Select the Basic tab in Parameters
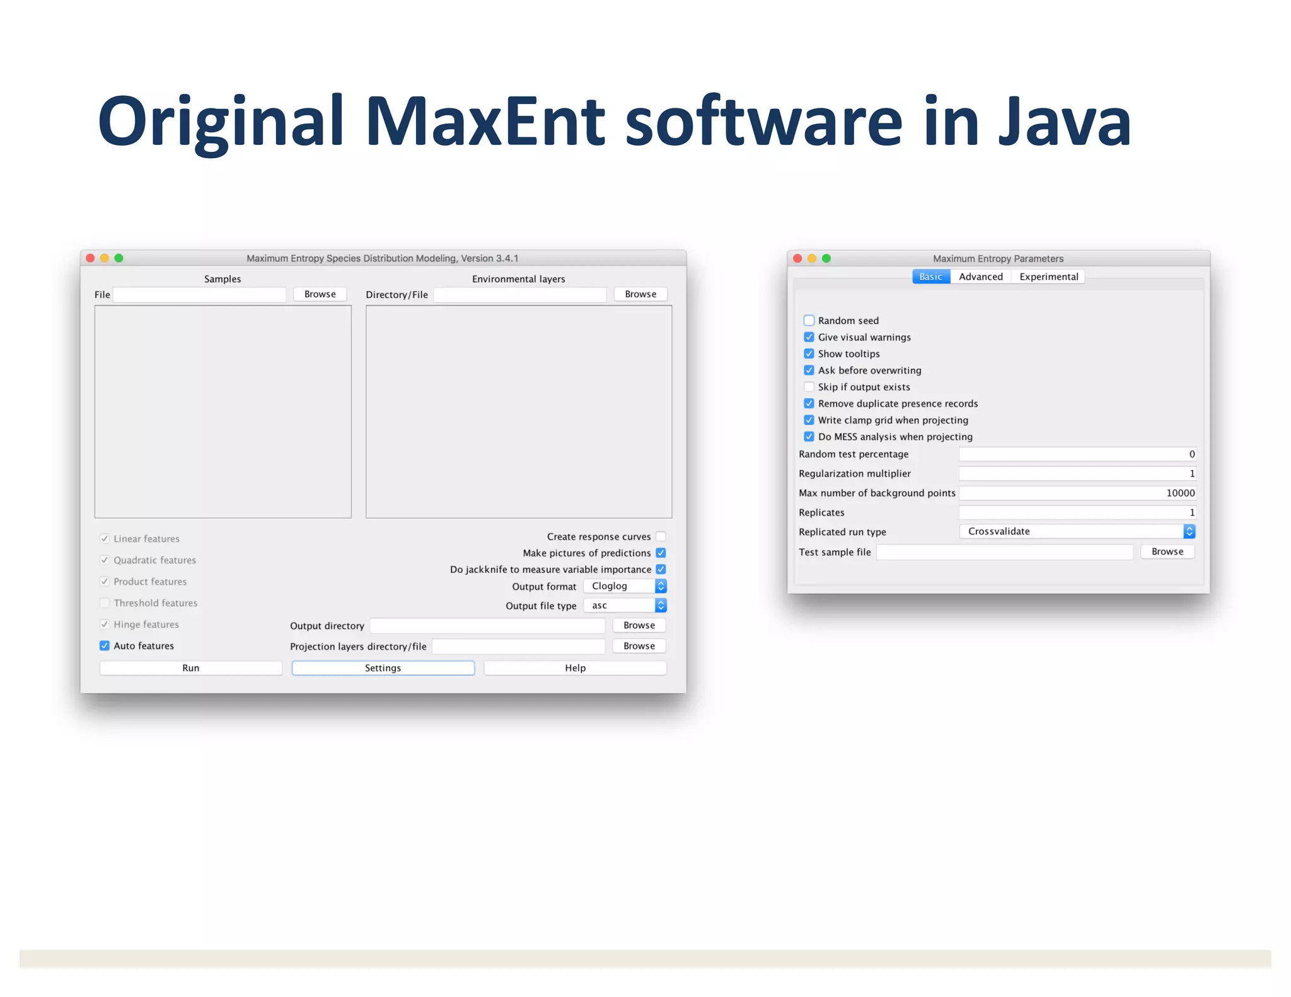Image resolution: width=1291 pixels, height=997 pixels. pyautogui.click(x=931, y=277)
